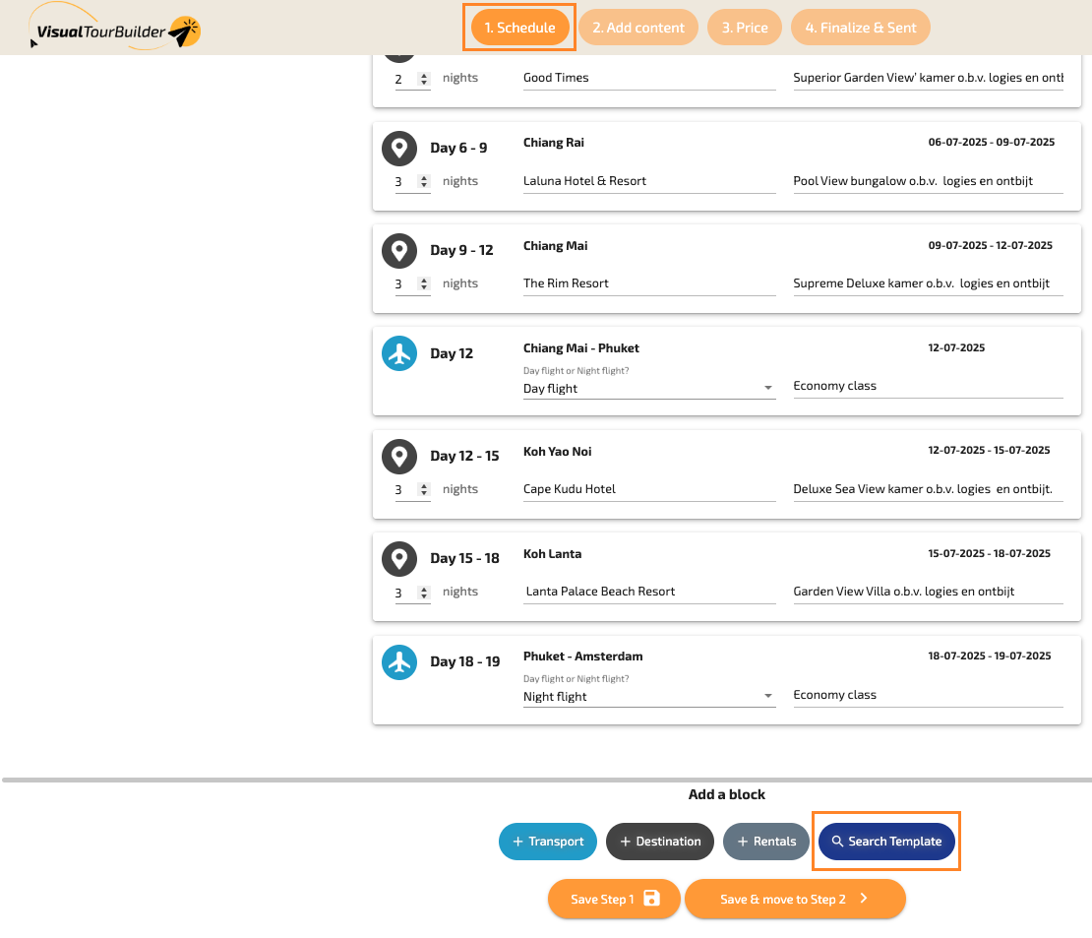This screenshot has height=938, width=1092.
Task: Select the Chiang Rai destination title
Action: point(554,142)
